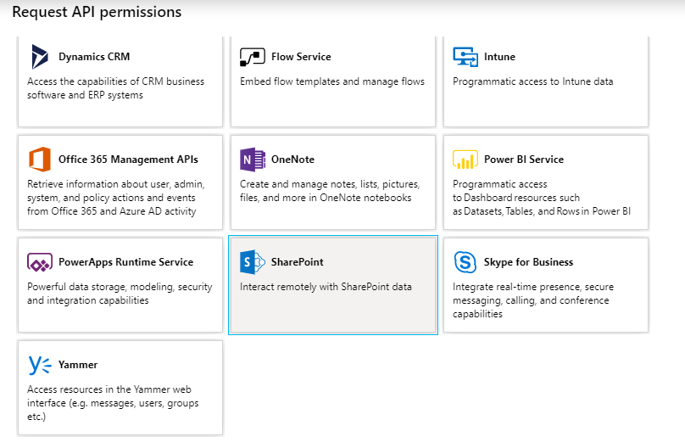This screenshot has width=685, height=448.
Task: Open the Office 365 Management APIs title
Action: coord(128,160)
